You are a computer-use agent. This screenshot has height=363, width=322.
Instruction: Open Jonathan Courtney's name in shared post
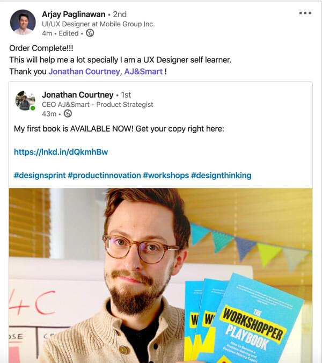(x=77, y=95)
